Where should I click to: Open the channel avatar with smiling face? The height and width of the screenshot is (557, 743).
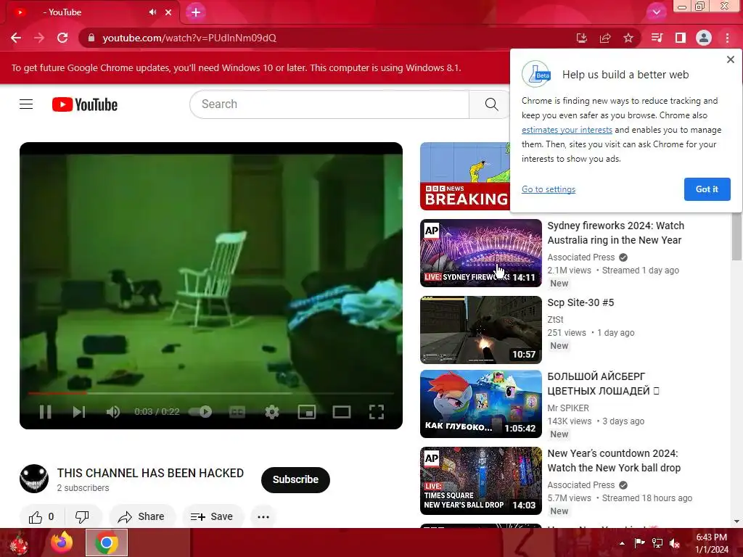tap(33, 479)
